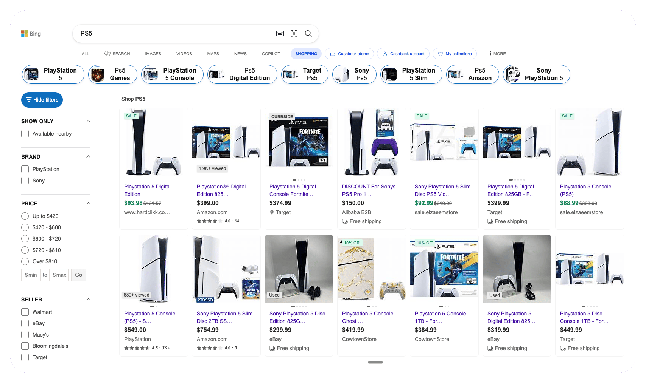Tick the eBay seller checkbox

[x=25, y=323]
